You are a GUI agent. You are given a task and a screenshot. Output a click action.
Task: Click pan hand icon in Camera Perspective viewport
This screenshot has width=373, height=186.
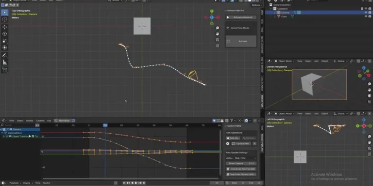point(370,90)
